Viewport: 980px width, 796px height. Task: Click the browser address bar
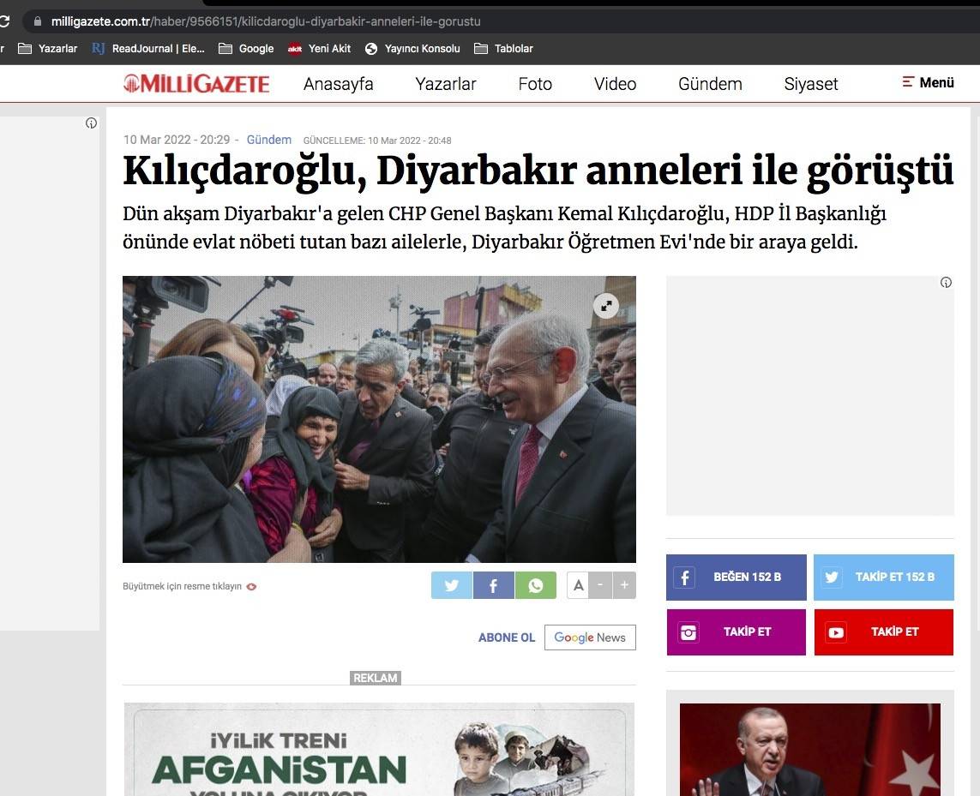click(x=257, y=21)
